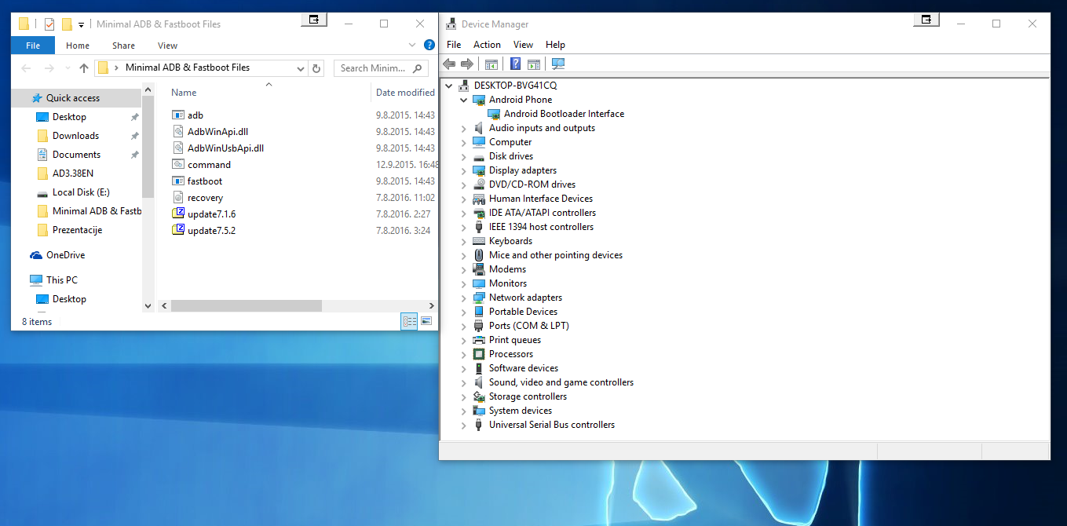Click the Processors category icon
This screenshot has height=526, width=1067.
click(479, 354)
